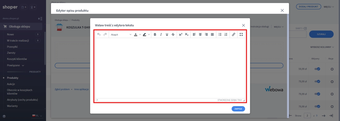
Task: Apply strikethrough to text
Action: tap(173, 34)
